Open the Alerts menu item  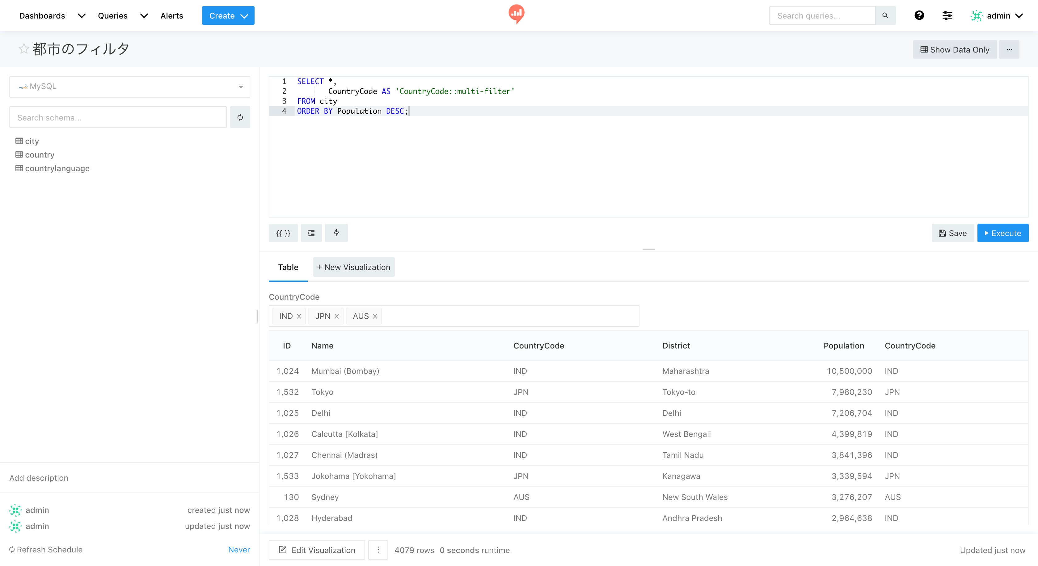pyautogui.click(x=172, y=16)
